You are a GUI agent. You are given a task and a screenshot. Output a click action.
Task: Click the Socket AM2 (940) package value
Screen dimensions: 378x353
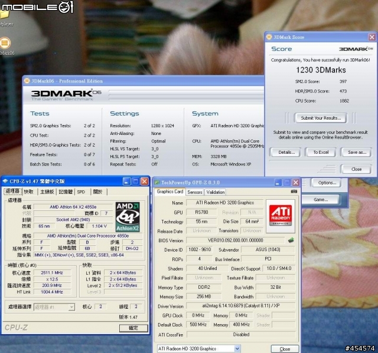tap(73, 220)
